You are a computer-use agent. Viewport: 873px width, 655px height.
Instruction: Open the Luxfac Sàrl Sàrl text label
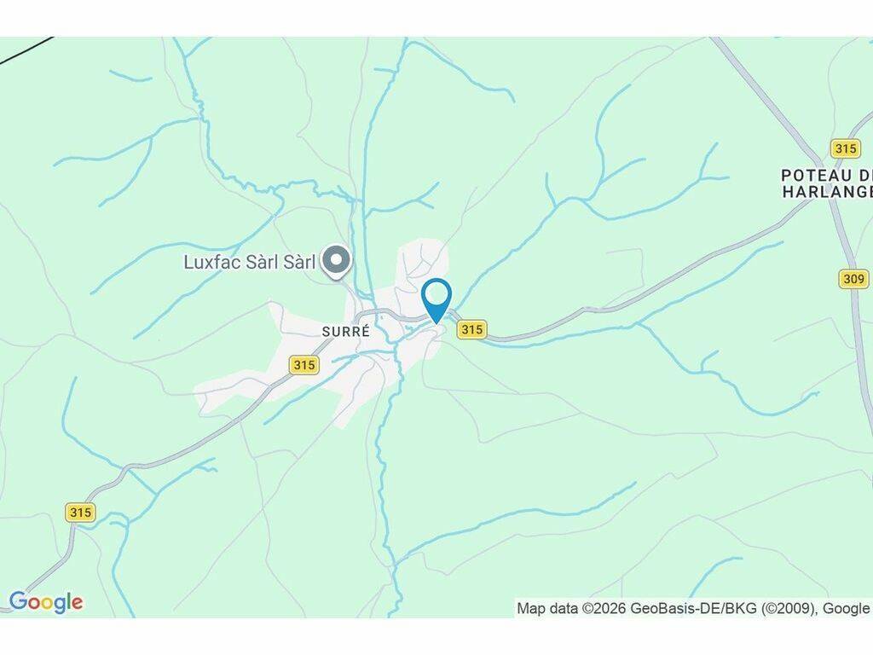pyautogui.click(x=250, y=262)
